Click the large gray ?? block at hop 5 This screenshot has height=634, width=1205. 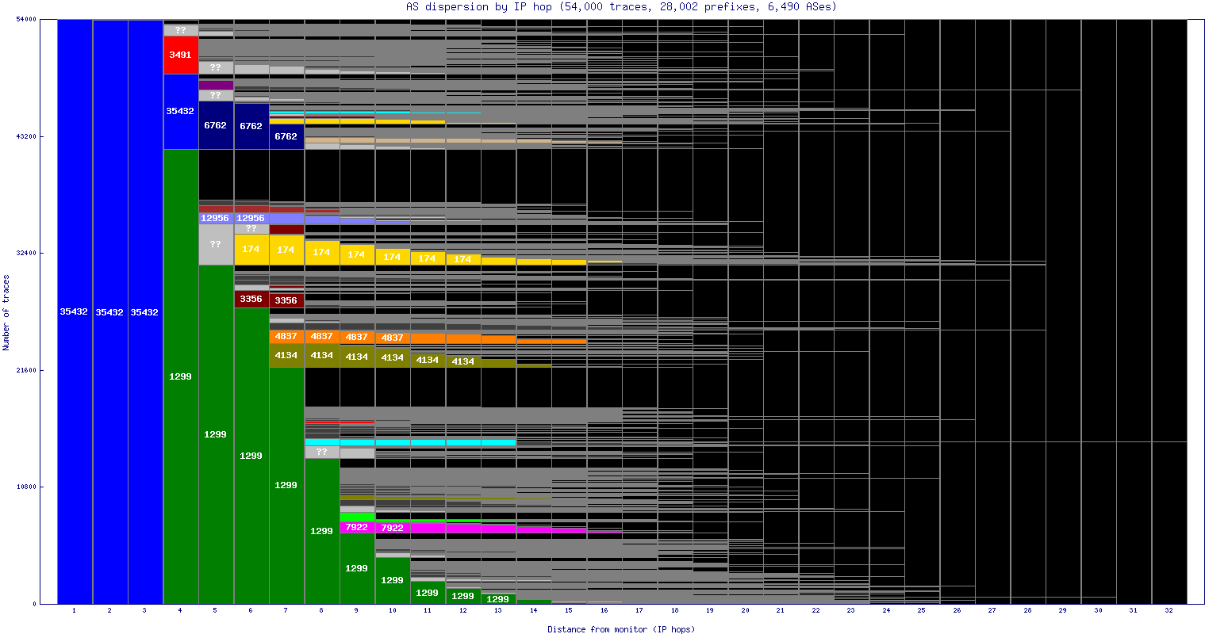pos(216,244)
